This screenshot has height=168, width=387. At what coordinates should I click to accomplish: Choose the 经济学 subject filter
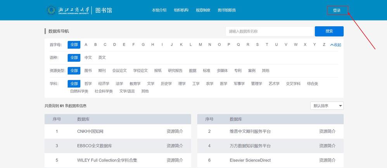tap(104, 83)
